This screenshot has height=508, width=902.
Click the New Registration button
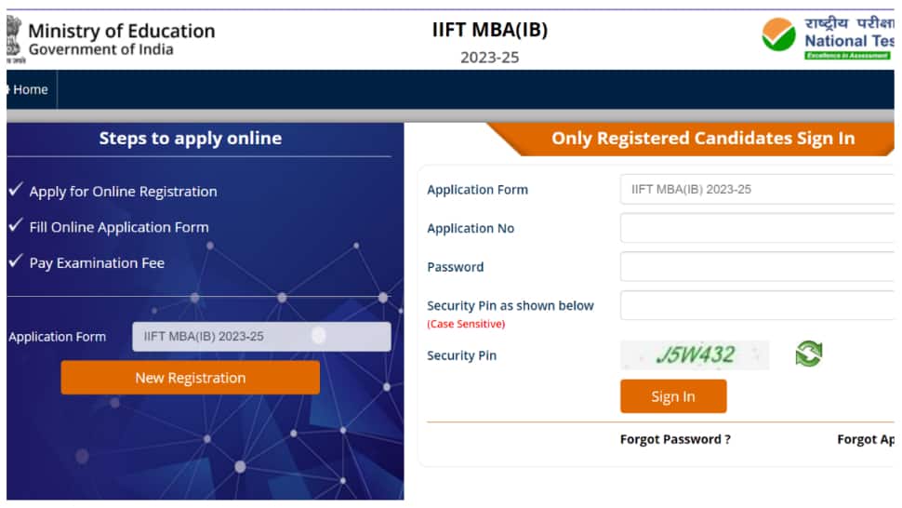pos(191,378)
